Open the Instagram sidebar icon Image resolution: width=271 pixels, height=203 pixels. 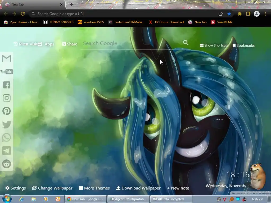click(x=7, y=98)
